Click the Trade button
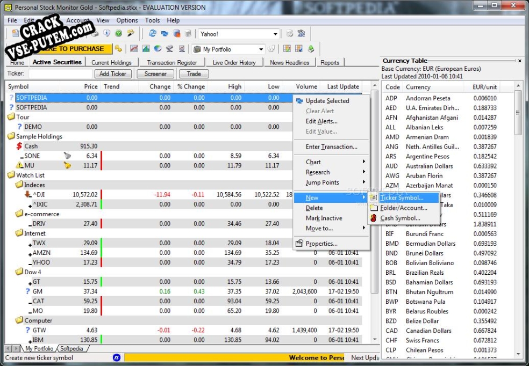Image resolution: width=529 pixels, height=366 pixels. (194, 74)
